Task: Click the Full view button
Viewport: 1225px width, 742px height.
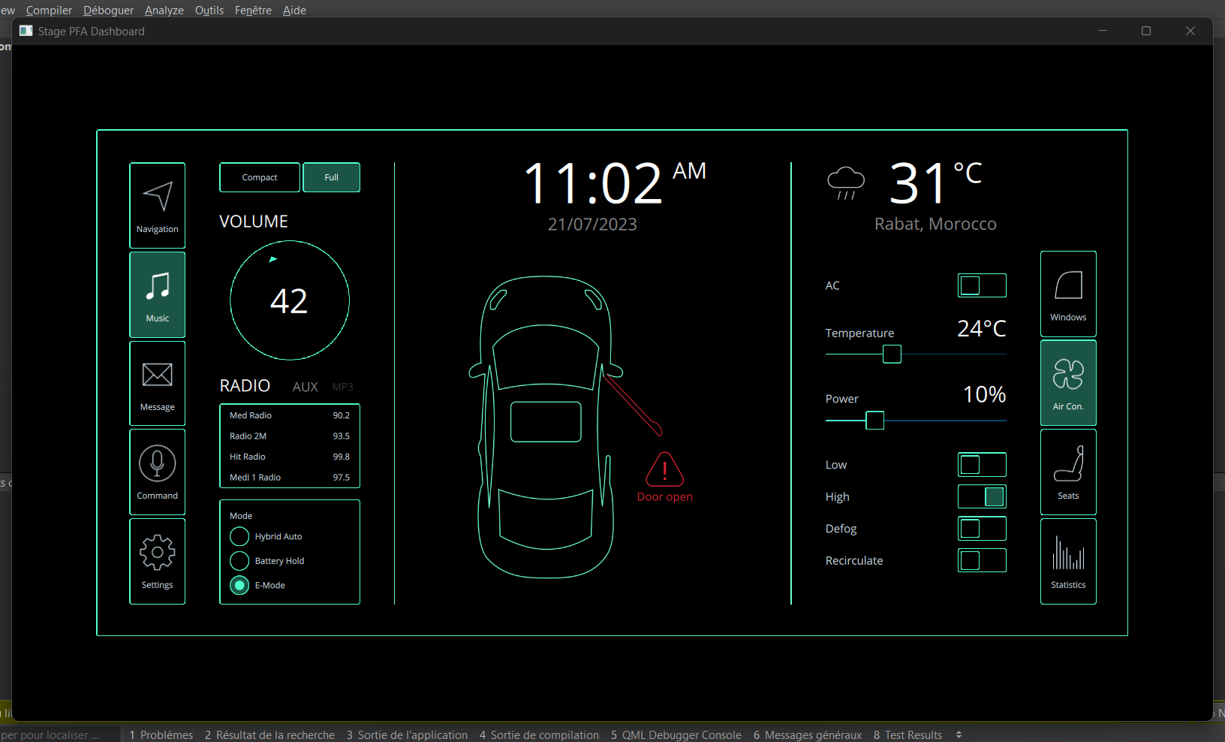Action: tap(331, 177)
